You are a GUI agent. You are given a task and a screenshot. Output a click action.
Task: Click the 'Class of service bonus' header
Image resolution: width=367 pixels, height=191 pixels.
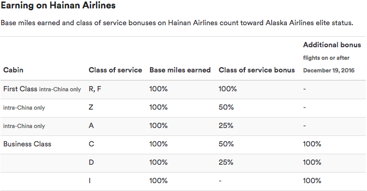click(256, 70)
